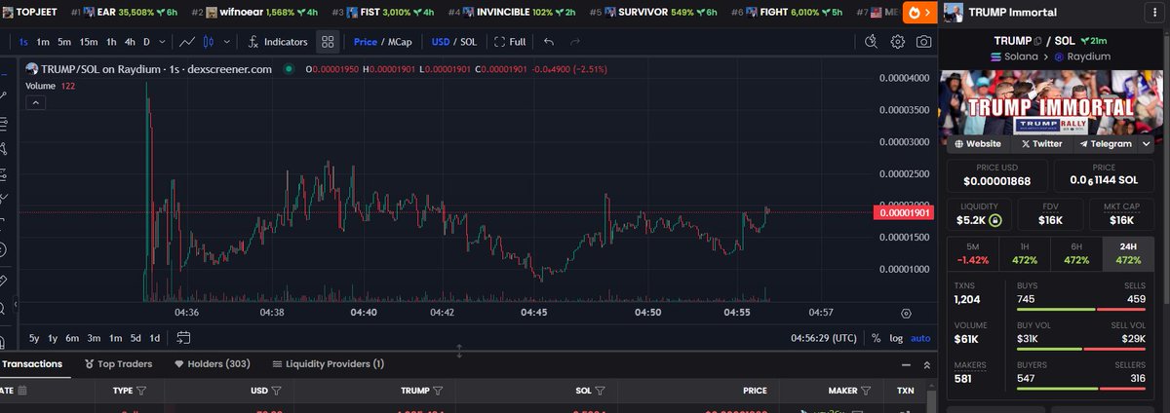The height and width of the screenshot is (413, 1170).
Task: Toggle chart denomination to SOL
Action: click(468, 42)
